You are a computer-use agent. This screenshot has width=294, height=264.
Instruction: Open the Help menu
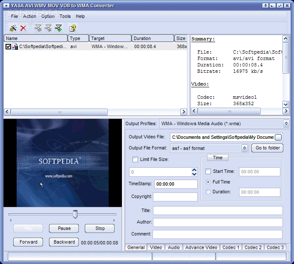click(80, 16)
